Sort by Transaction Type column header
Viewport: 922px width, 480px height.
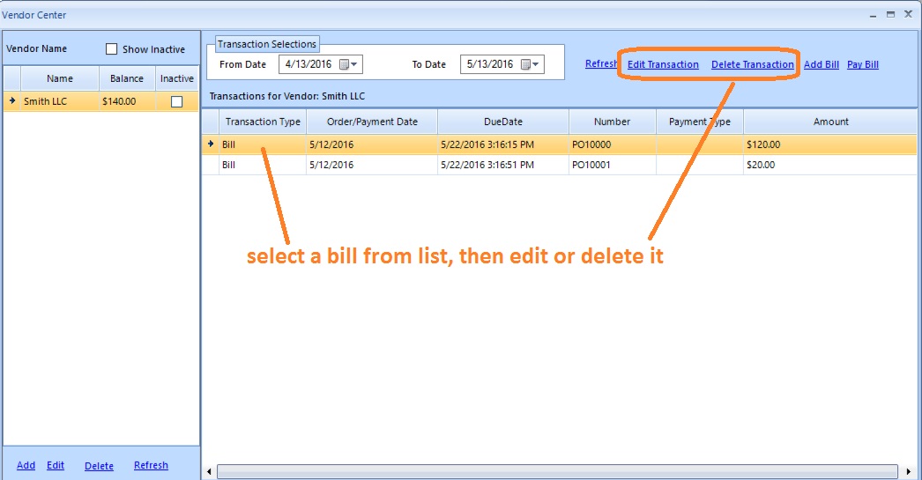point(263,122)
